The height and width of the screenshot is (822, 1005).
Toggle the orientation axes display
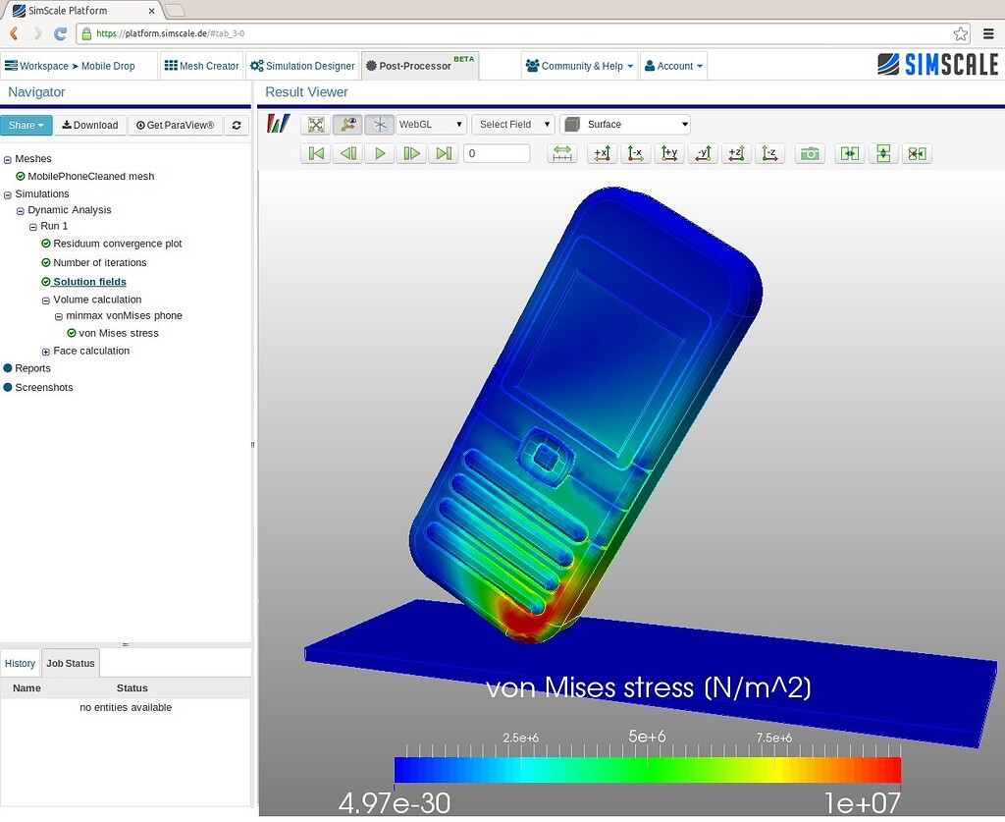(346, 124)
